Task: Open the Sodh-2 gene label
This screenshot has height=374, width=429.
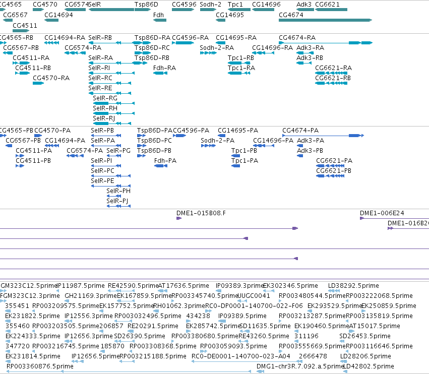Action: tap(211, 5)
